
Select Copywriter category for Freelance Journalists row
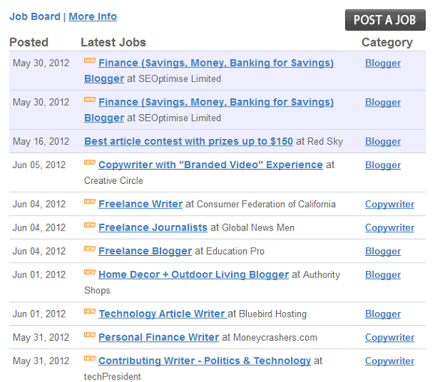pyautogui.click(x=389, y=227)
